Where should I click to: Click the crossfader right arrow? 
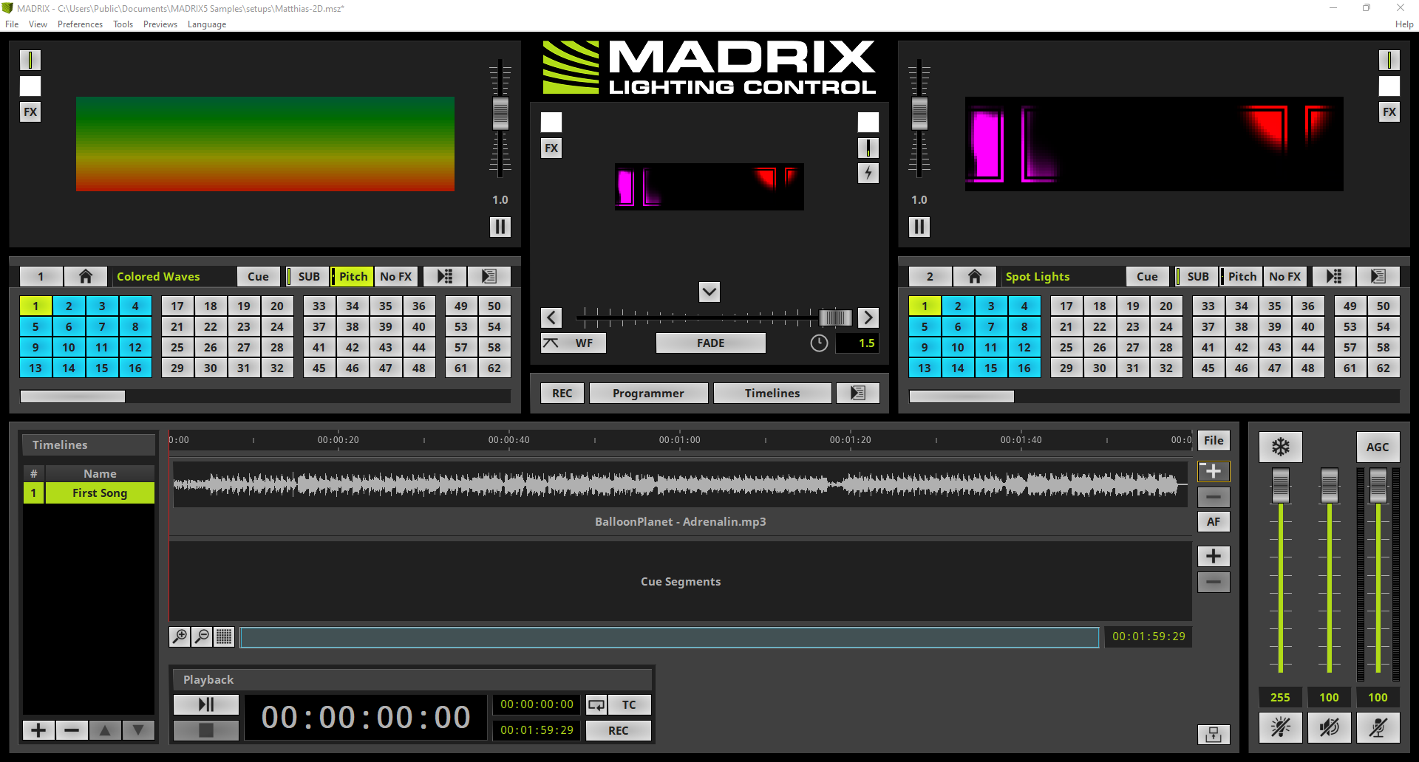pyautogui.click(x=868, y=317)
